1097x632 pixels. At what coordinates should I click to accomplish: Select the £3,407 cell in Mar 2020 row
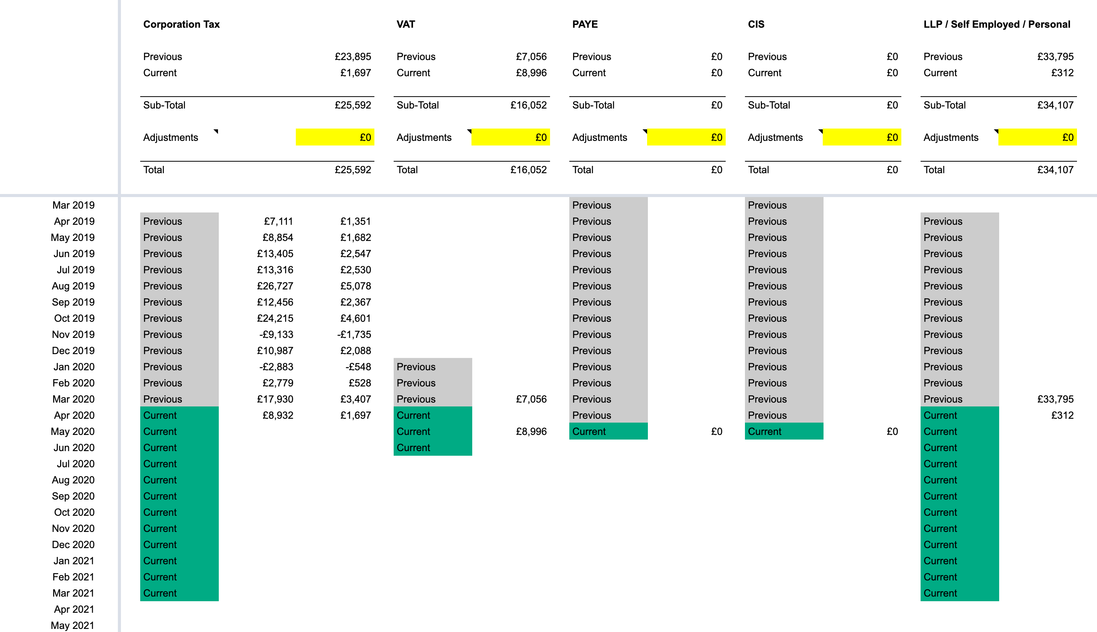[355, 400]
